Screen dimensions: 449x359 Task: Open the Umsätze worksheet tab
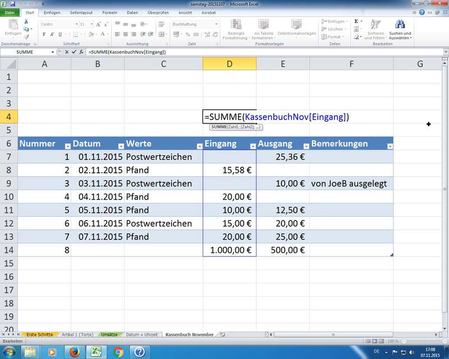(109, 334)
